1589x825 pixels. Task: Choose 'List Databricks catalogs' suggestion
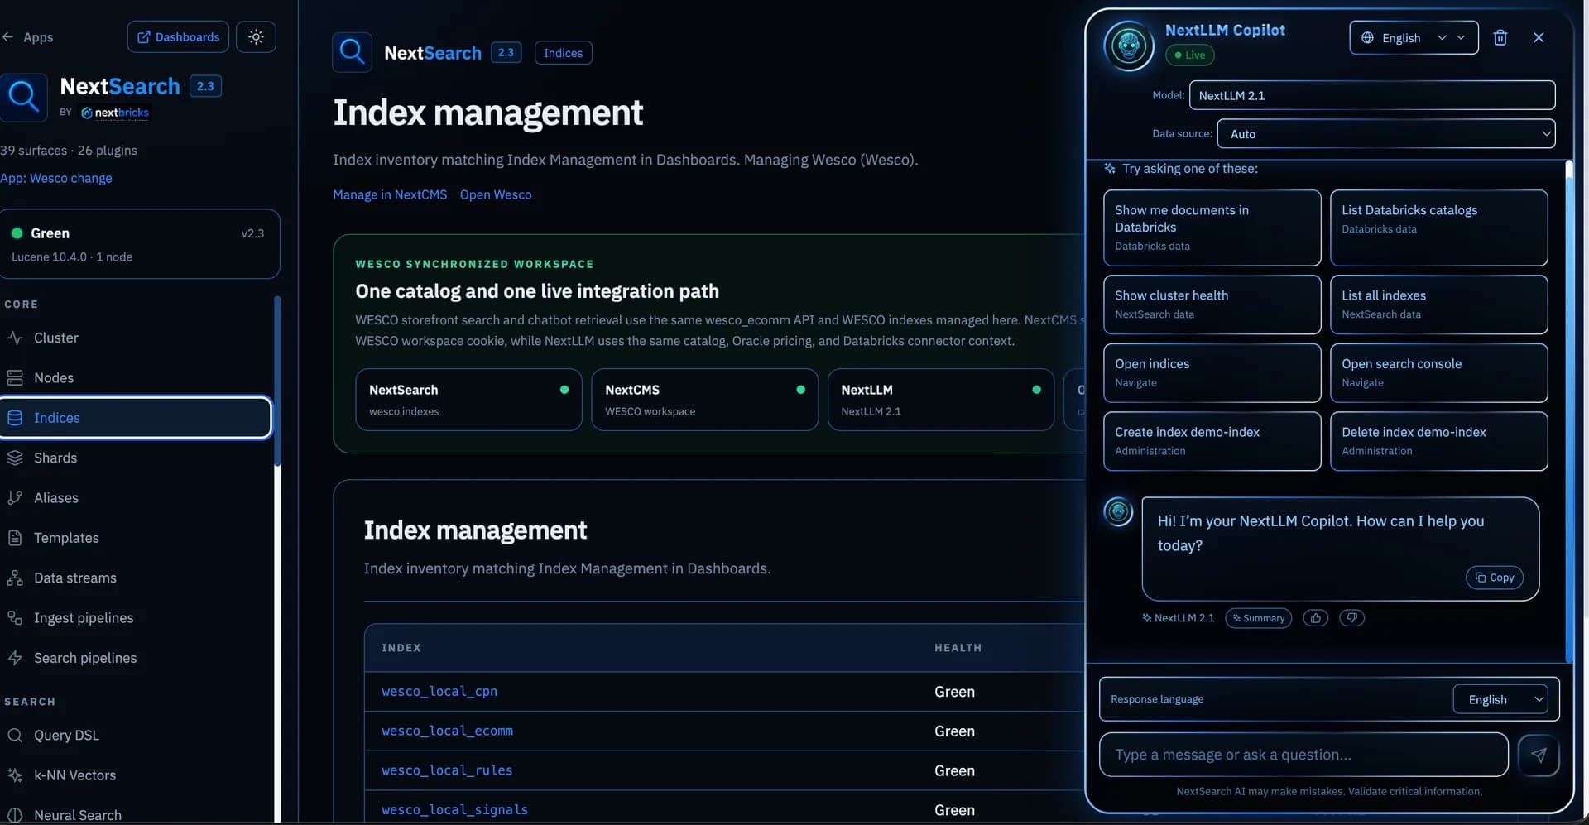(x=1438, y=228)
